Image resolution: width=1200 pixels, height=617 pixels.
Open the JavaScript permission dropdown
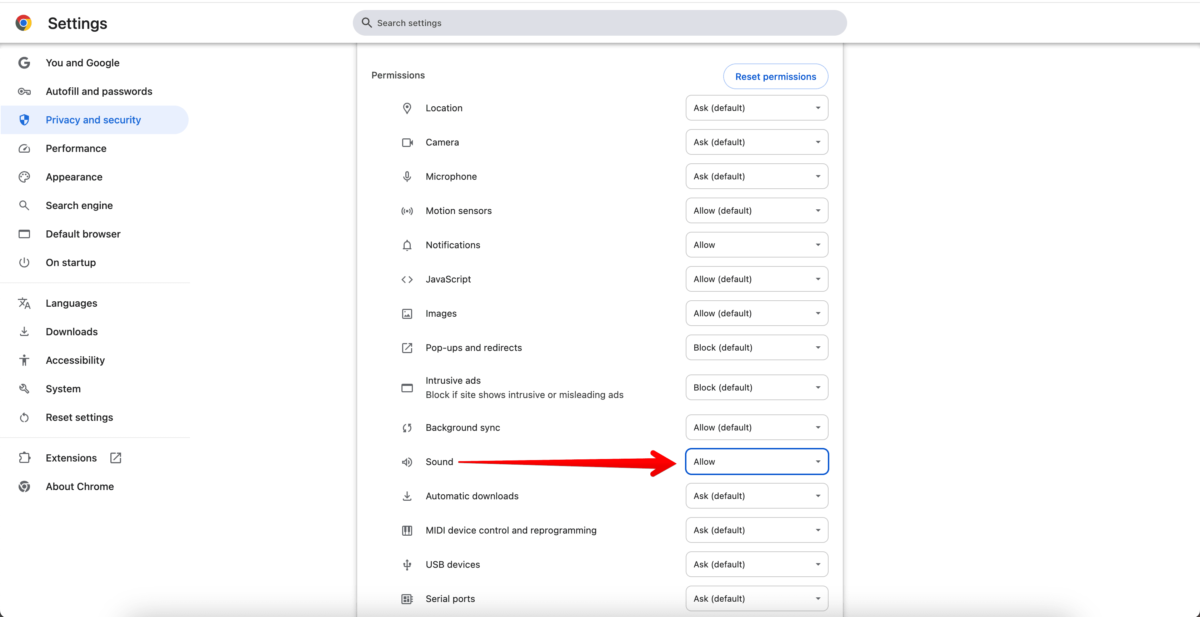coord(756,279)
